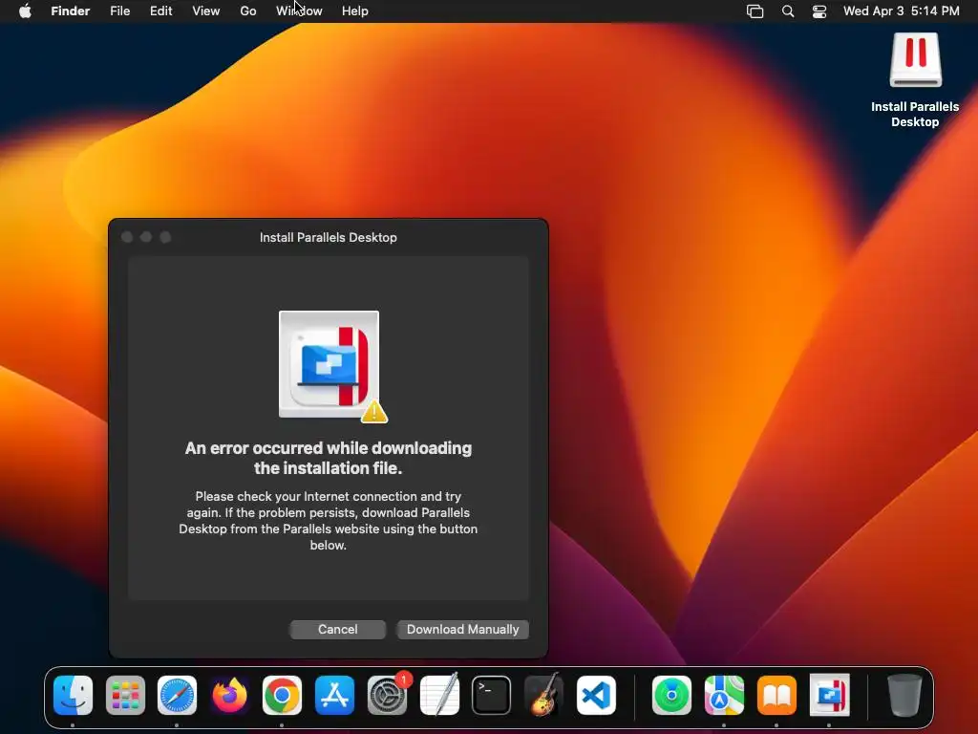The image size is (978, 734).
Task: Click Download Manually button
Action: pos(463,629)
